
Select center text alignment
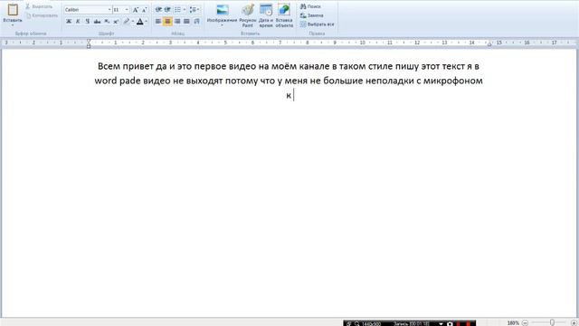167,22
